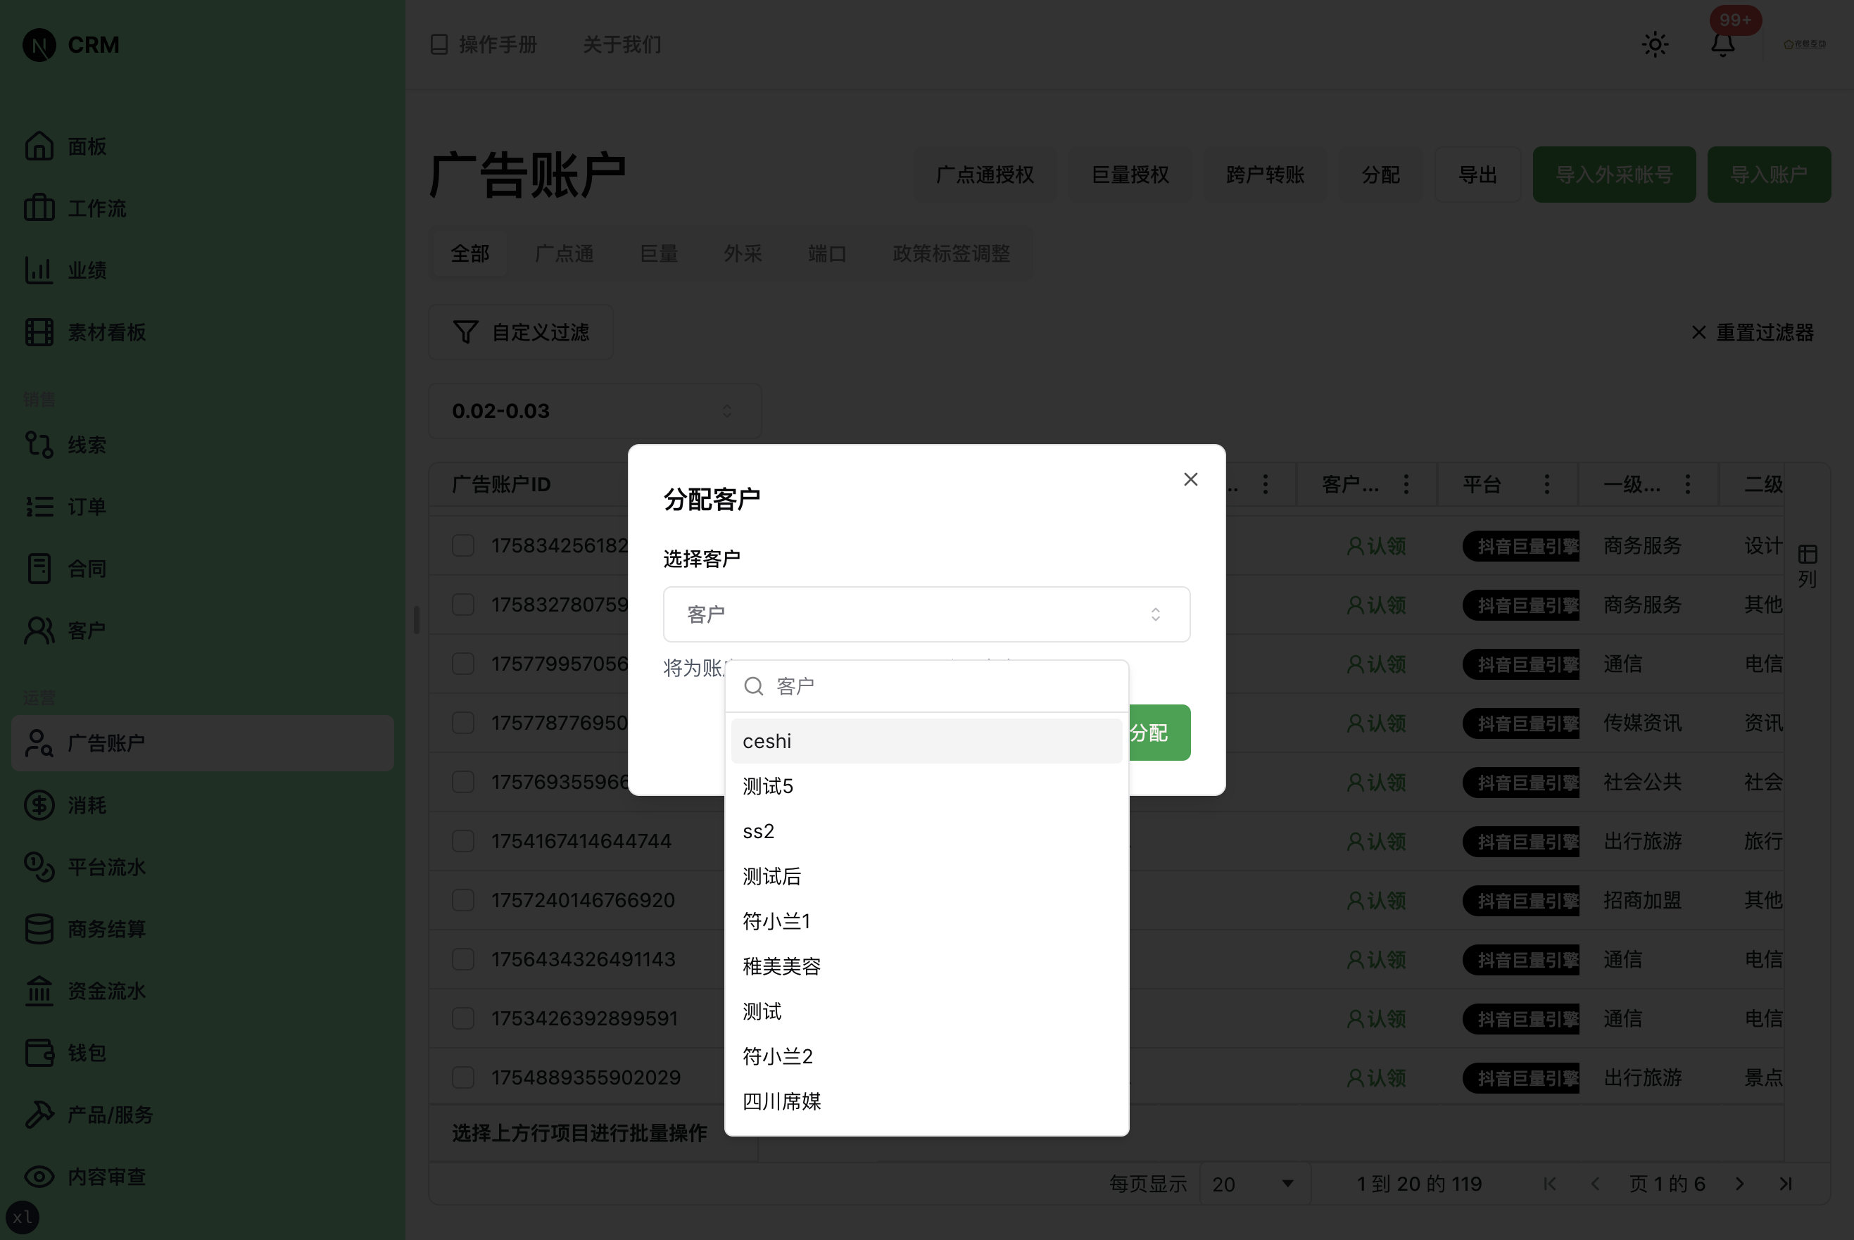1854x1240 pixels.
Task: Check the checkbox for account 175834256182
Action: tap(462, 545)
